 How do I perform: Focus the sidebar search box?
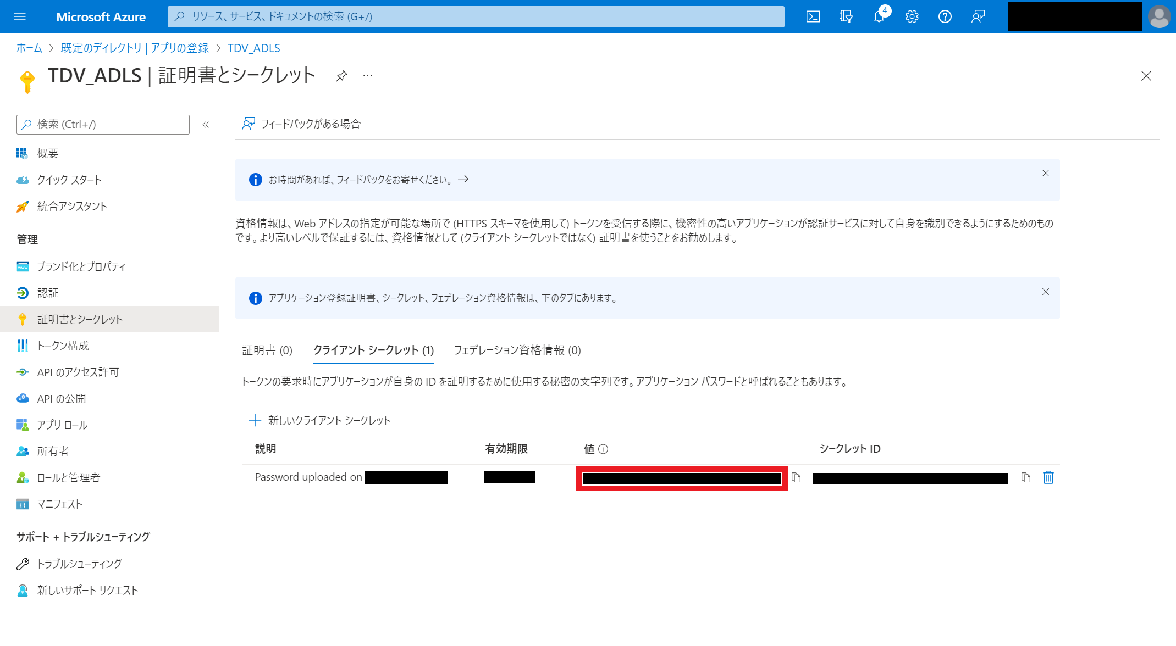tap(103, 125)
